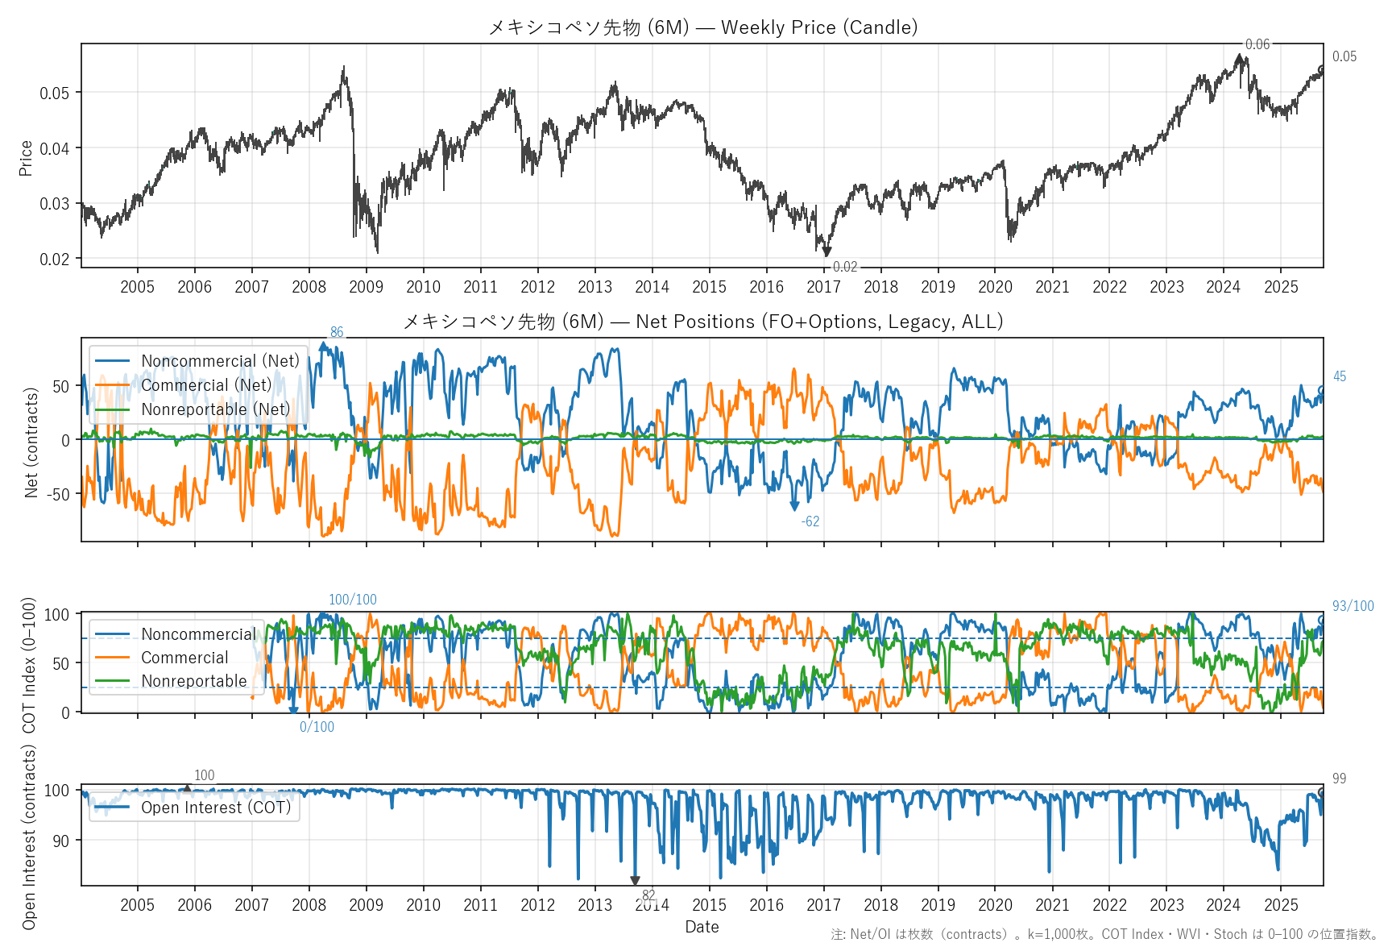Click the Nonreportable (Net) legend entry

[x=215, y=409]
